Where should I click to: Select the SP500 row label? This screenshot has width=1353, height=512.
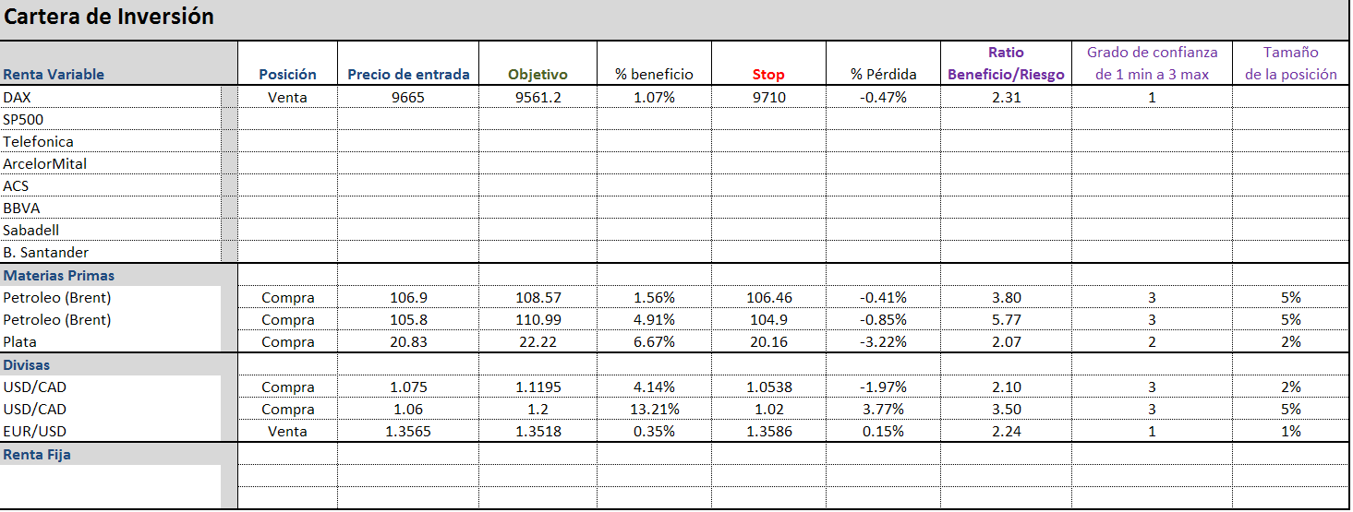coord(23,119)
